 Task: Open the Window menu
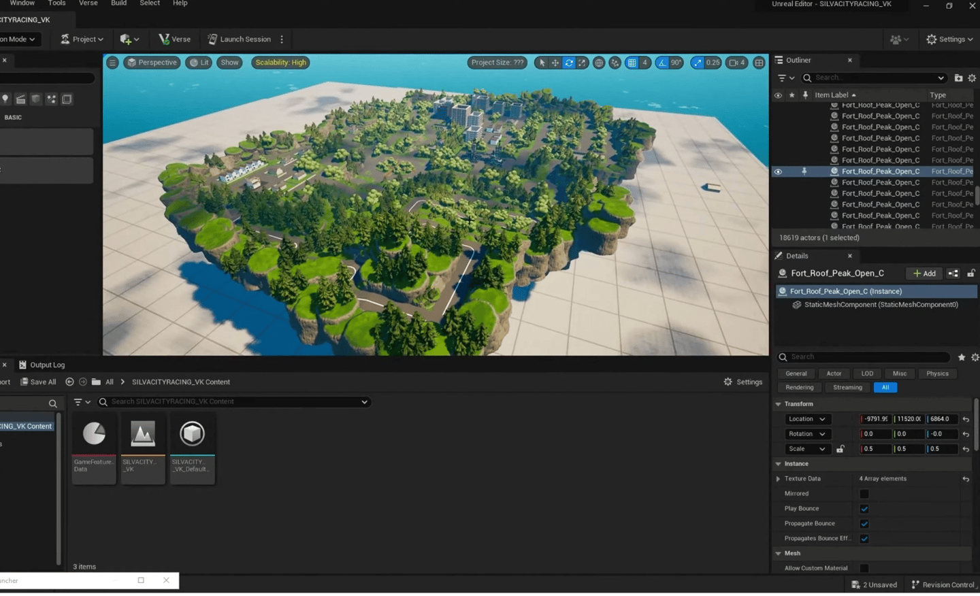[22, 3]
